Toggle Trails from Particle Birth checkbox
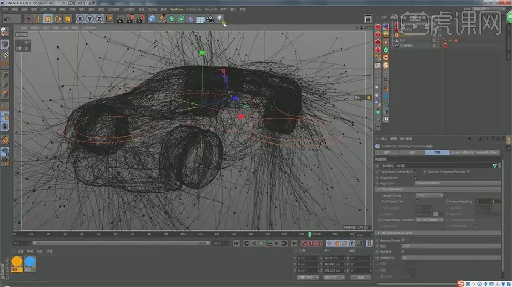512x287 pixels. click(417, 171)
